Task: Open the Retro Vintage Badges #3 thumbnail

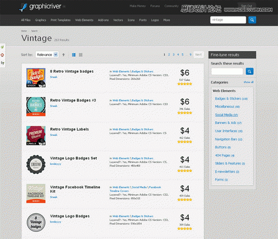Action: [36, 106]
